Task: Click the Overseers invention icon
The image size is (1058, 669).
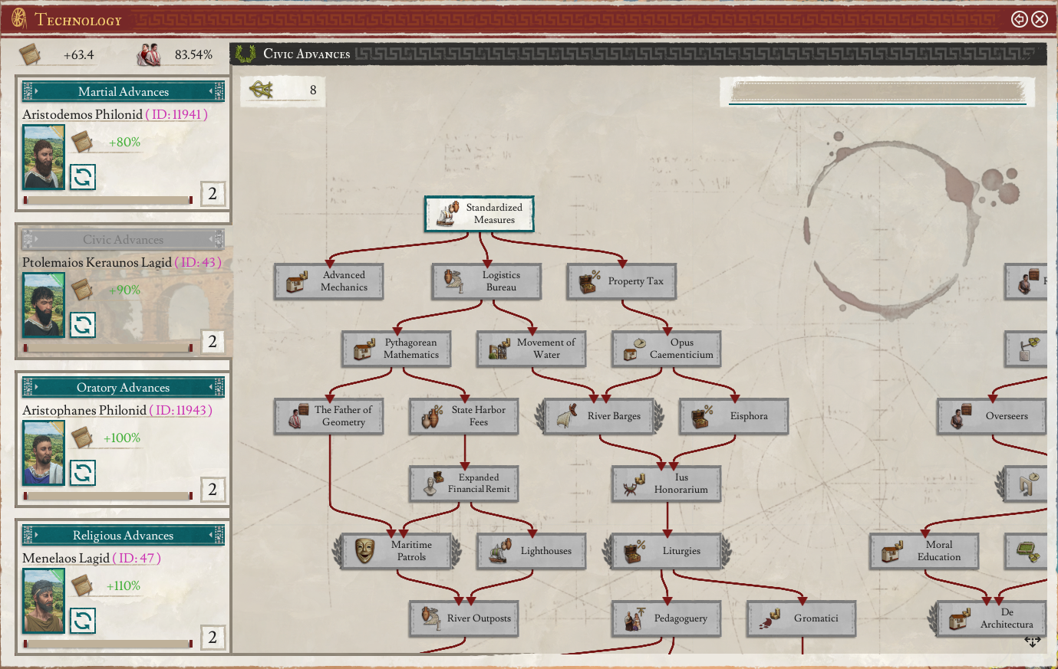Action: [x=960, y=416]
